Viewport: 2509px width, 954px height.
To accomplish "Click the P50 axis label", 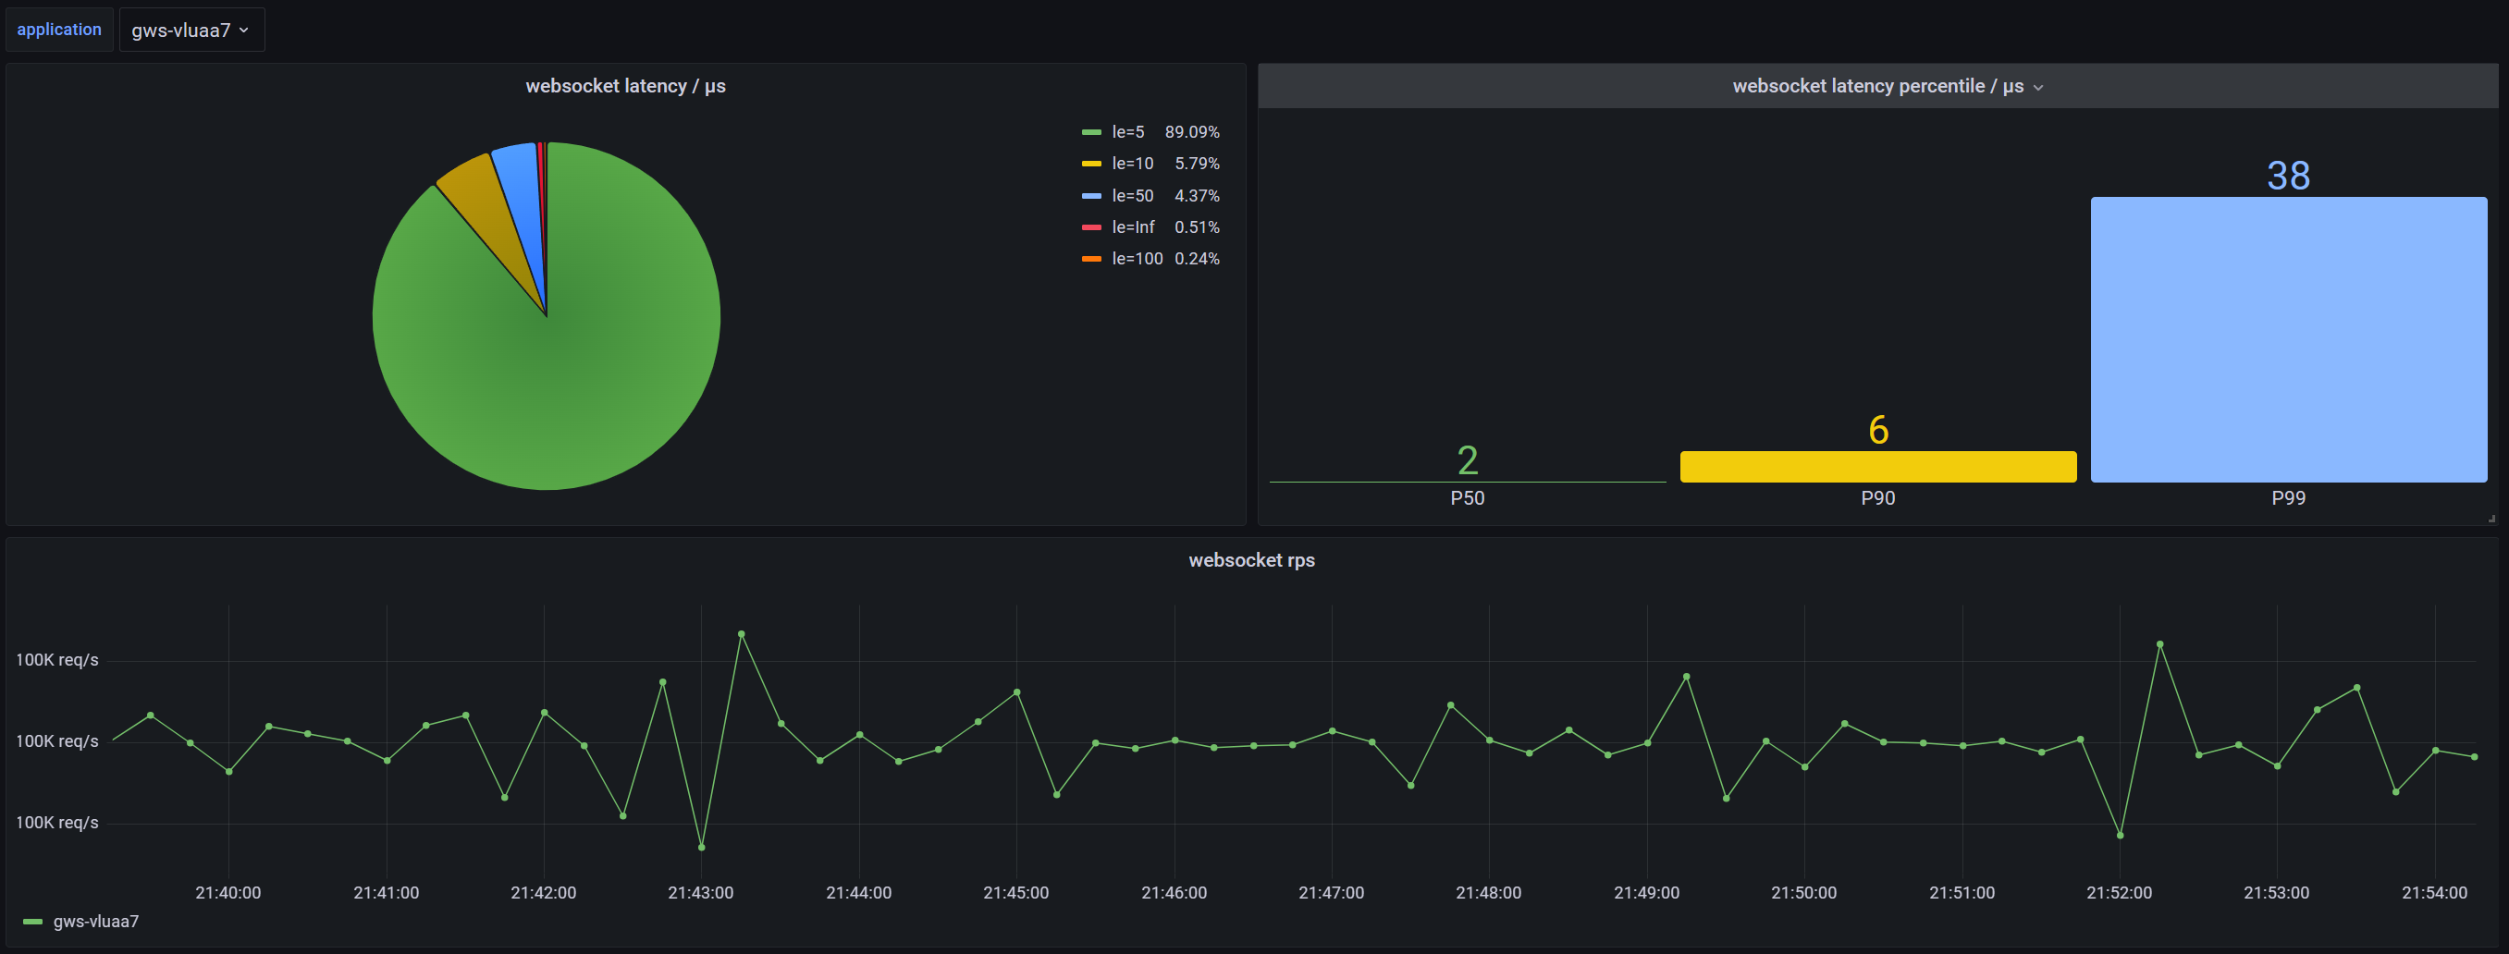I will [1467, 498].
